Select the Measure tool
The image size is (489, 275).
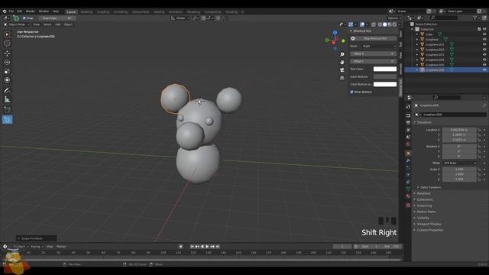[x=7, y=99]
